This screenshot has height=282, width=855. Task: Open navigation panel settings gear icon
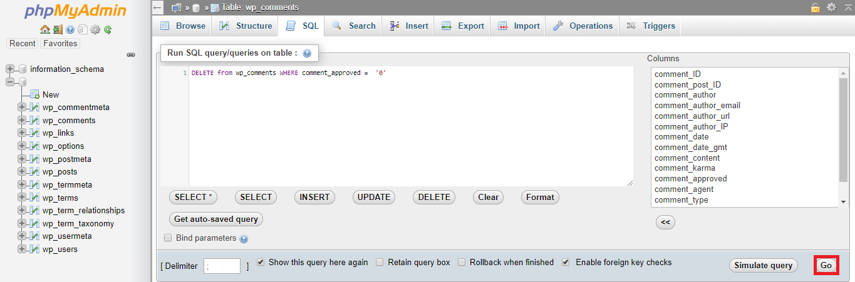point(95,29)
